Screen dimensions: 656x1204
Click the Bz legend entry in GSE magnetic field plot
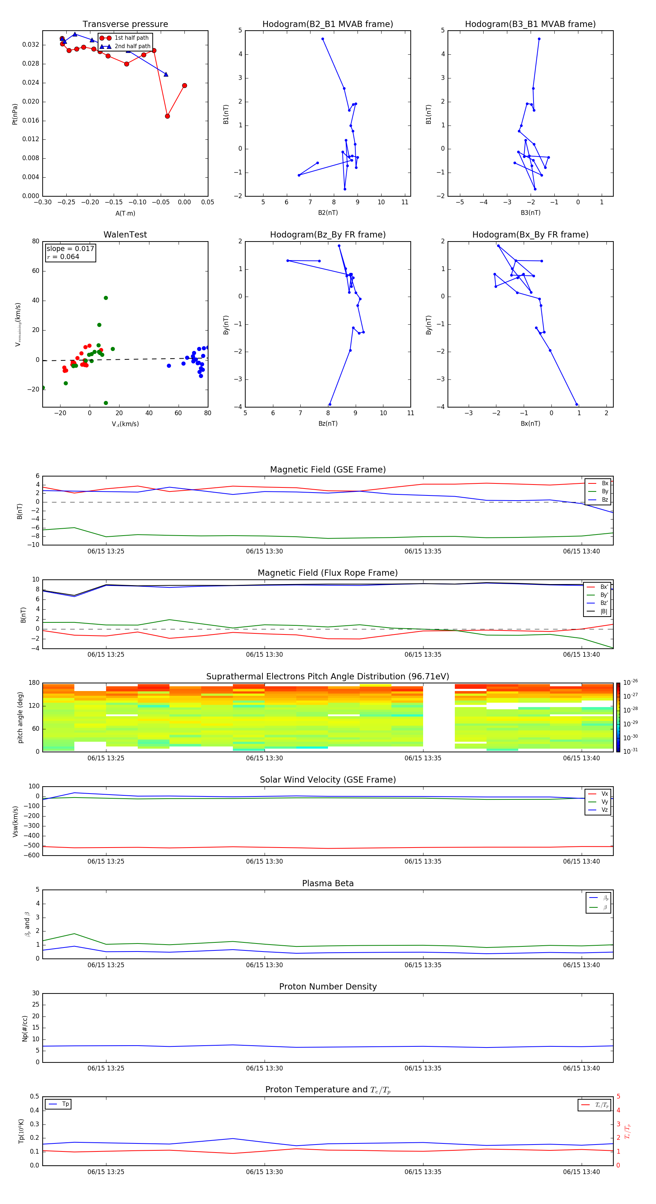598,500
